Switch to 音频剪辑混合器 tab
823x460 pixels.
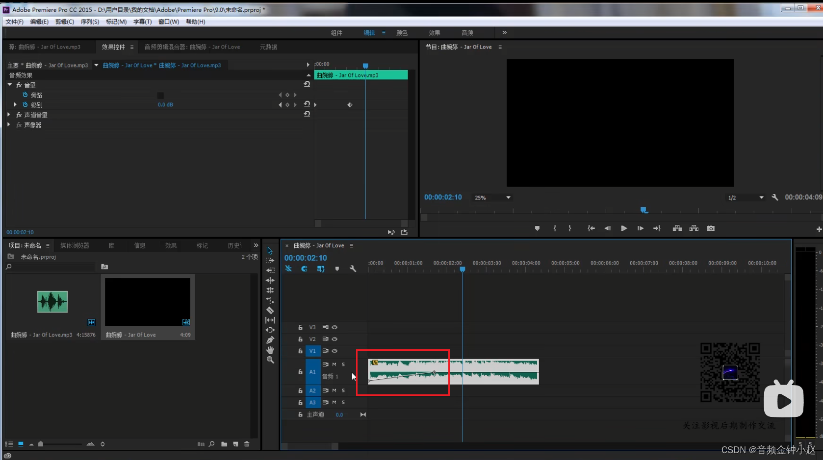(192, 47)
